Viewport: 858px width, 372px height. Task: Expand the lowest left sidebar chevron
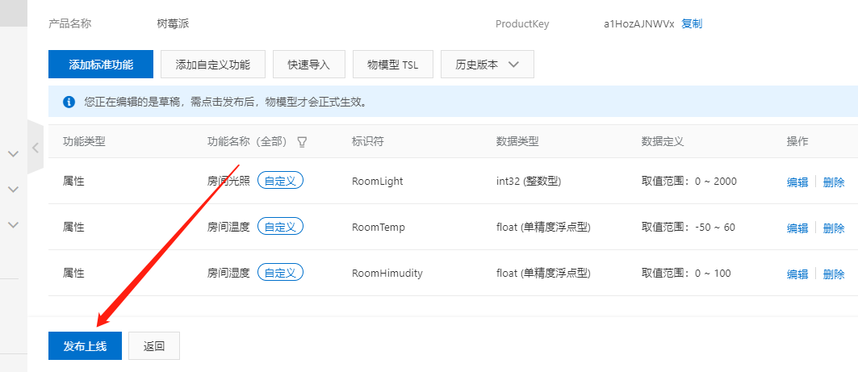tap(13, 225)
